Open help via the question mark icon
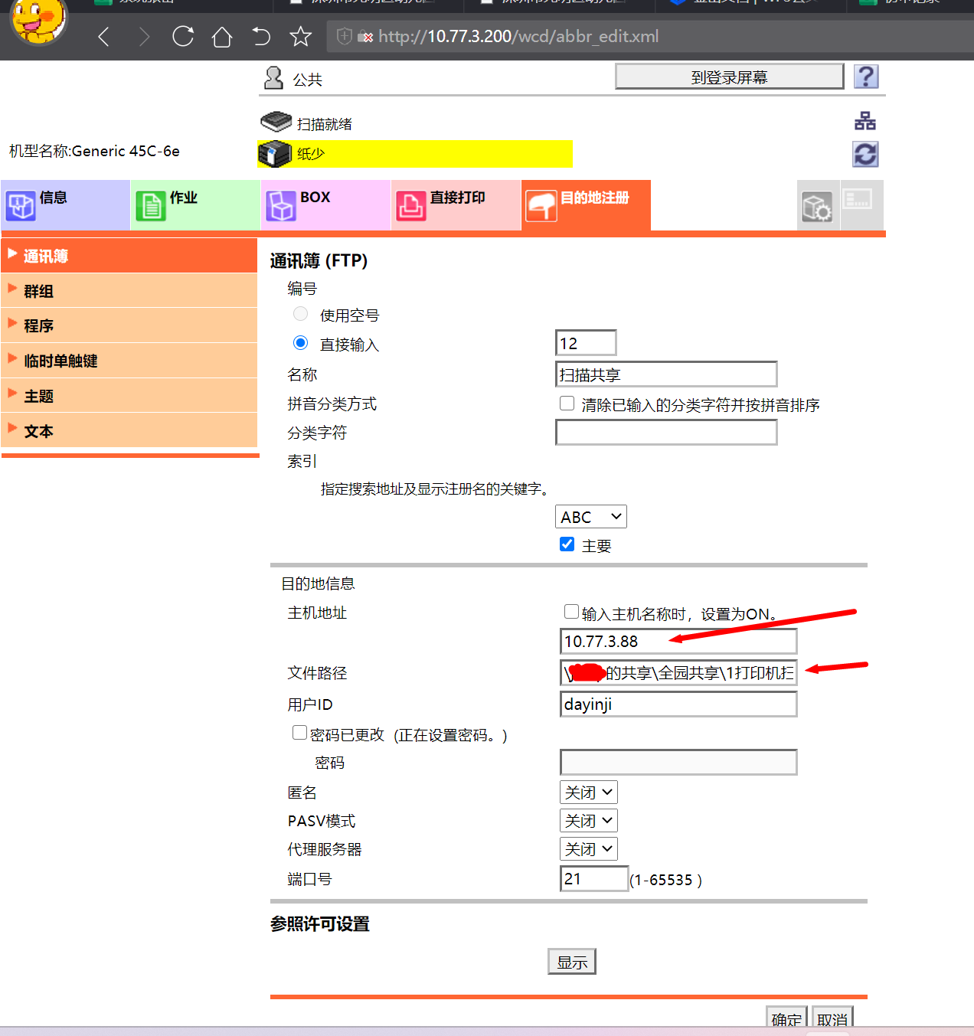The height and width of the screenshot is (1036, 974). pos(866,77)
